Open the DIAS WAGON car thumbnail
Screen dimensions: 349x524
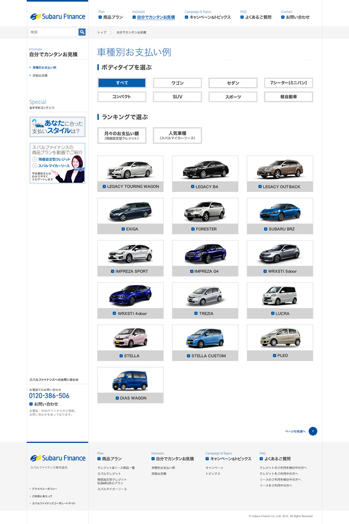130,385
